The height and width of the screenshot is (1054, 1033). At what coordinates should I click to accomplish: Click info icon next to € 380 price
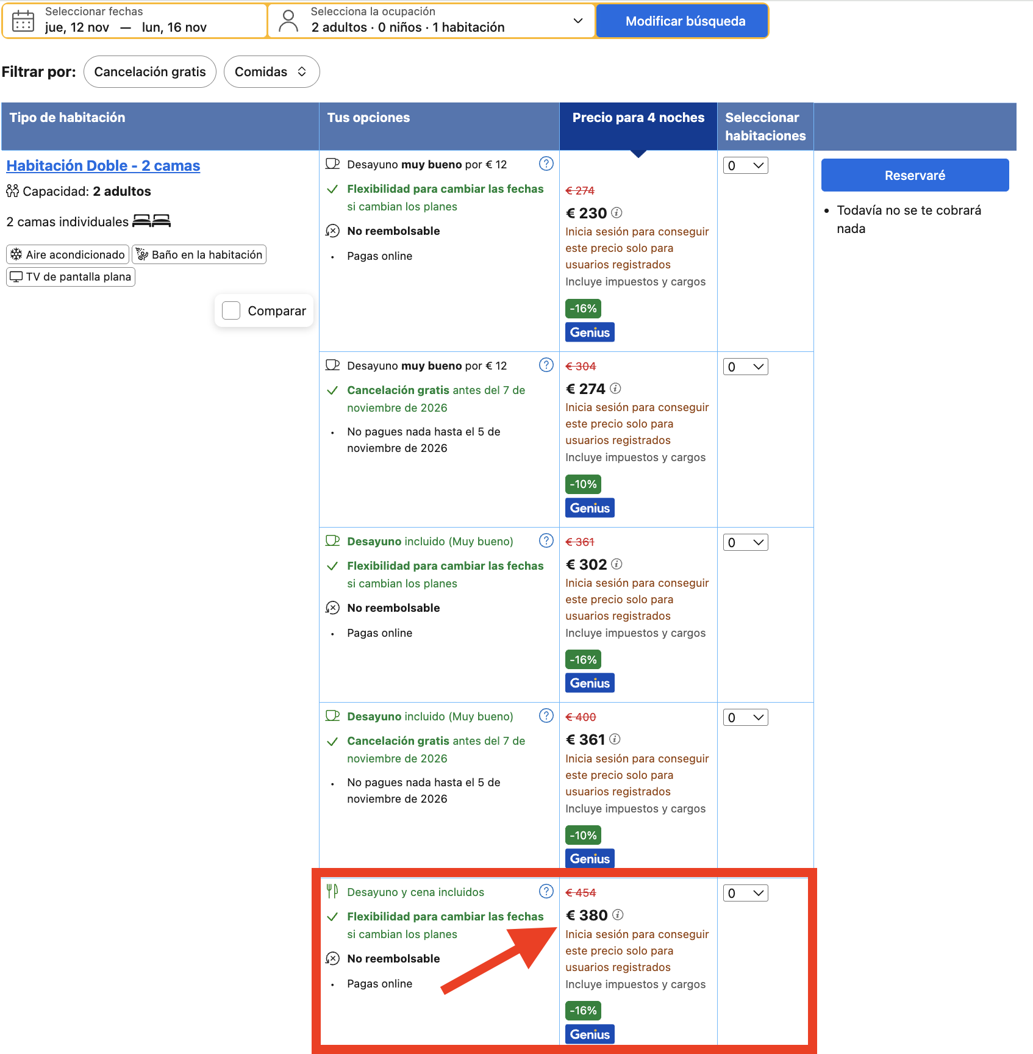[618, 915]
